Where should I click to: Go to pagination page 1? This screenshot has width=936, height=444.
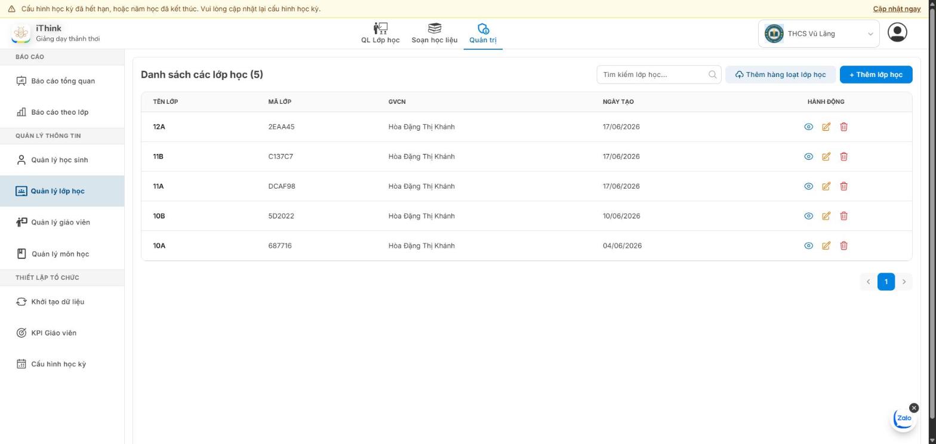(x=886, y=282)
